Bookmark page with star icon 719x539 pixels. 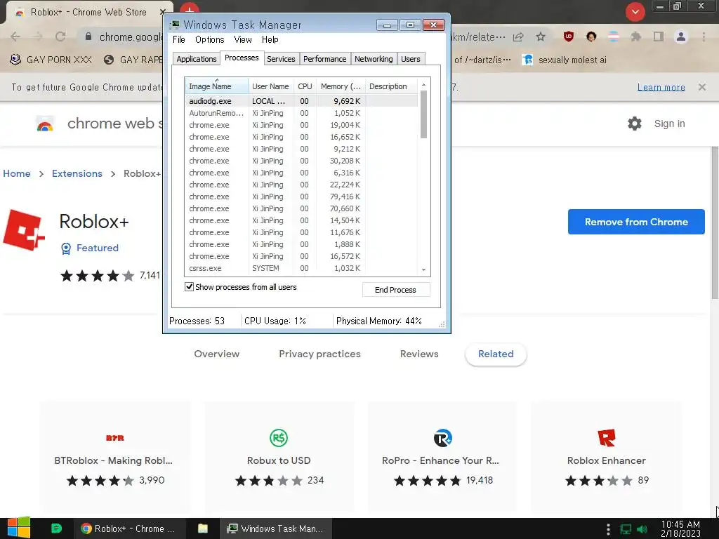click(x=541, y=36)
